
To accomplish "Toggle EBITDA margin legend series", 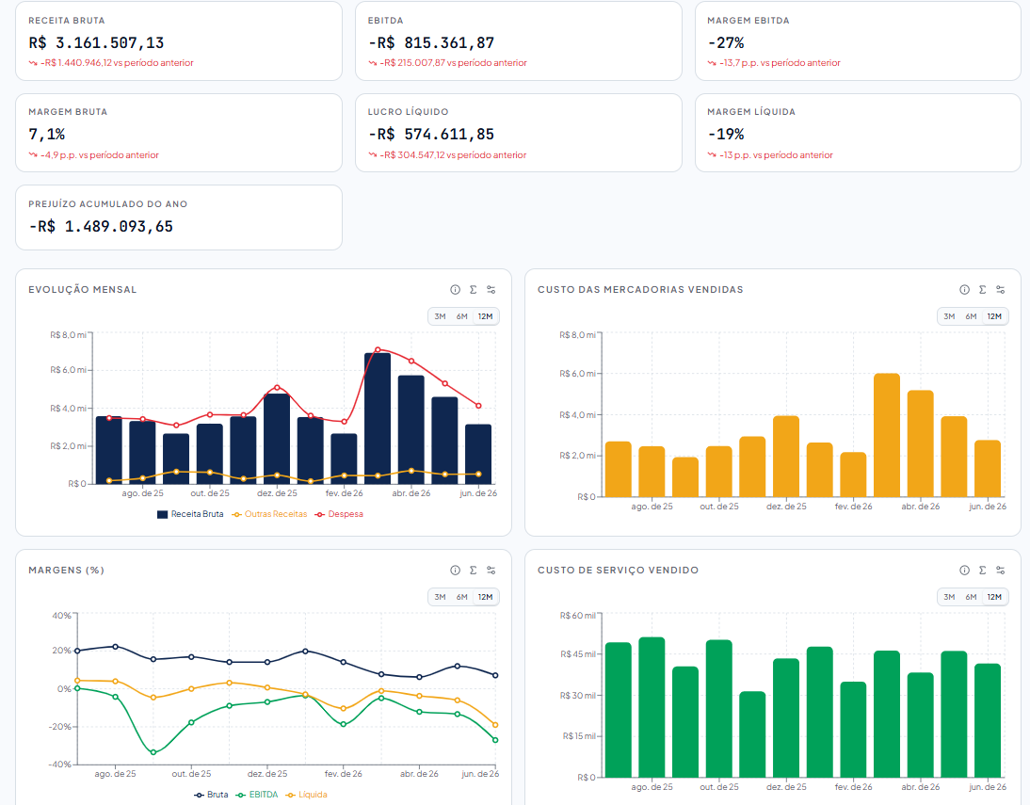I will (257, 796).
